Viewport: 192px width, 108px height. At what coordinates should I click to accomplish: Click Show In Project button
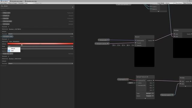(13, 3)
